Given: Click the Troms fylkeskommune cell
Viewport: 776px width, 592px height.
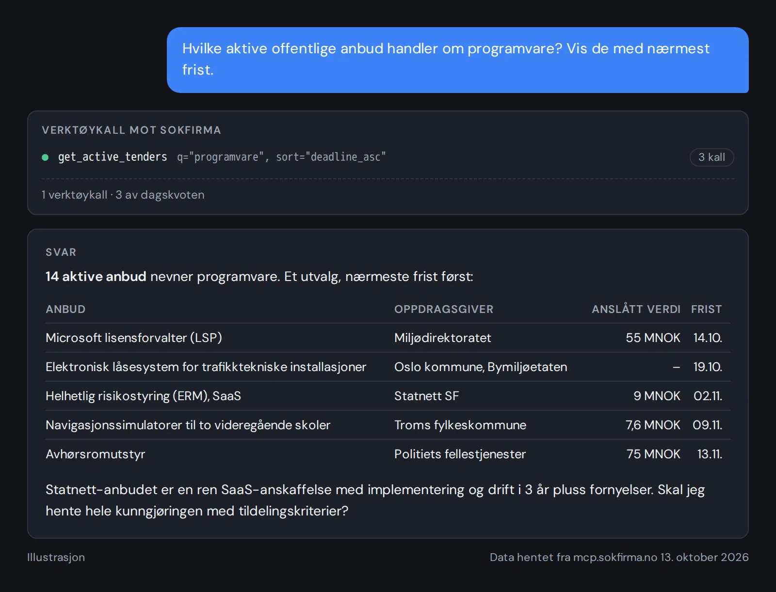Looking at the screenshot, I should 460,425.
